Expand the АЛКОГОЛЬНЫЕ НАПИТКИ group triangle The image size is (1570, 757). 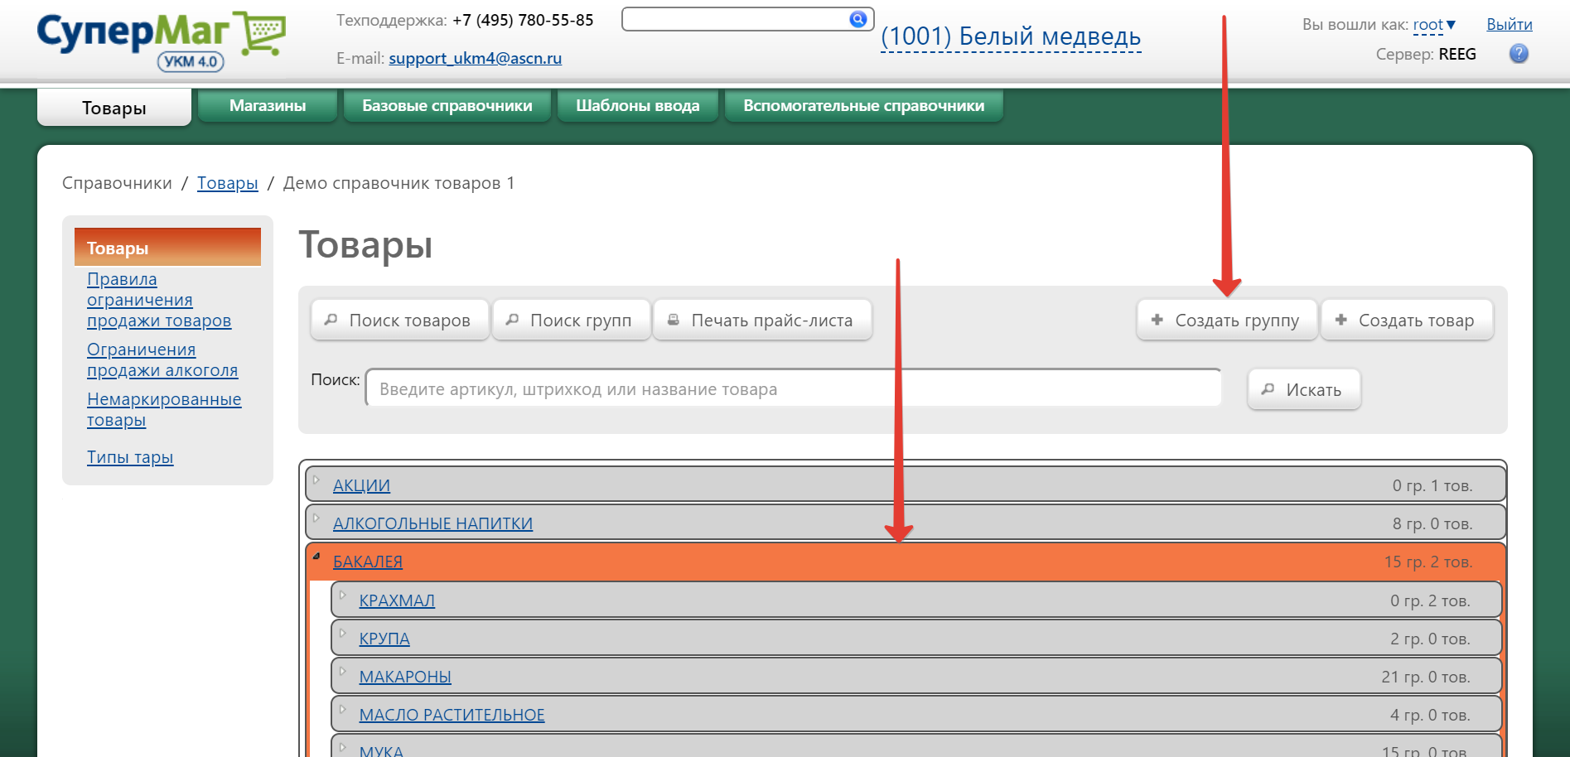[316, 518]
